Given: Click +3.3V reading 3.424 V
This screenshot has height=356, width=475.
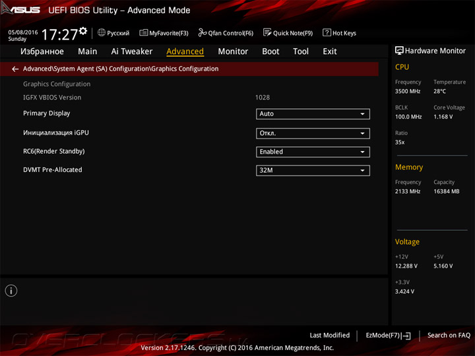Looking at the screenshot, I should (404, 291).
